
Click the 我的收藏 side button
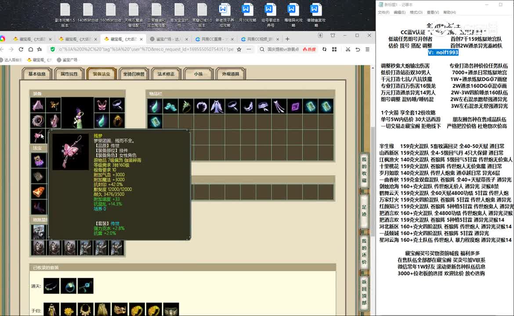(364, 169)
